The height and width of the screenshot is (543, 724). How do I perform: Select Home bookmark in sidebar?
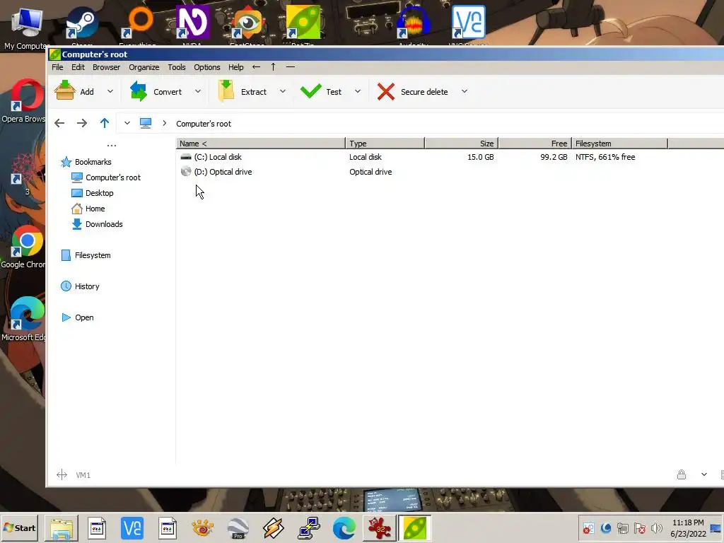(95, 209)
